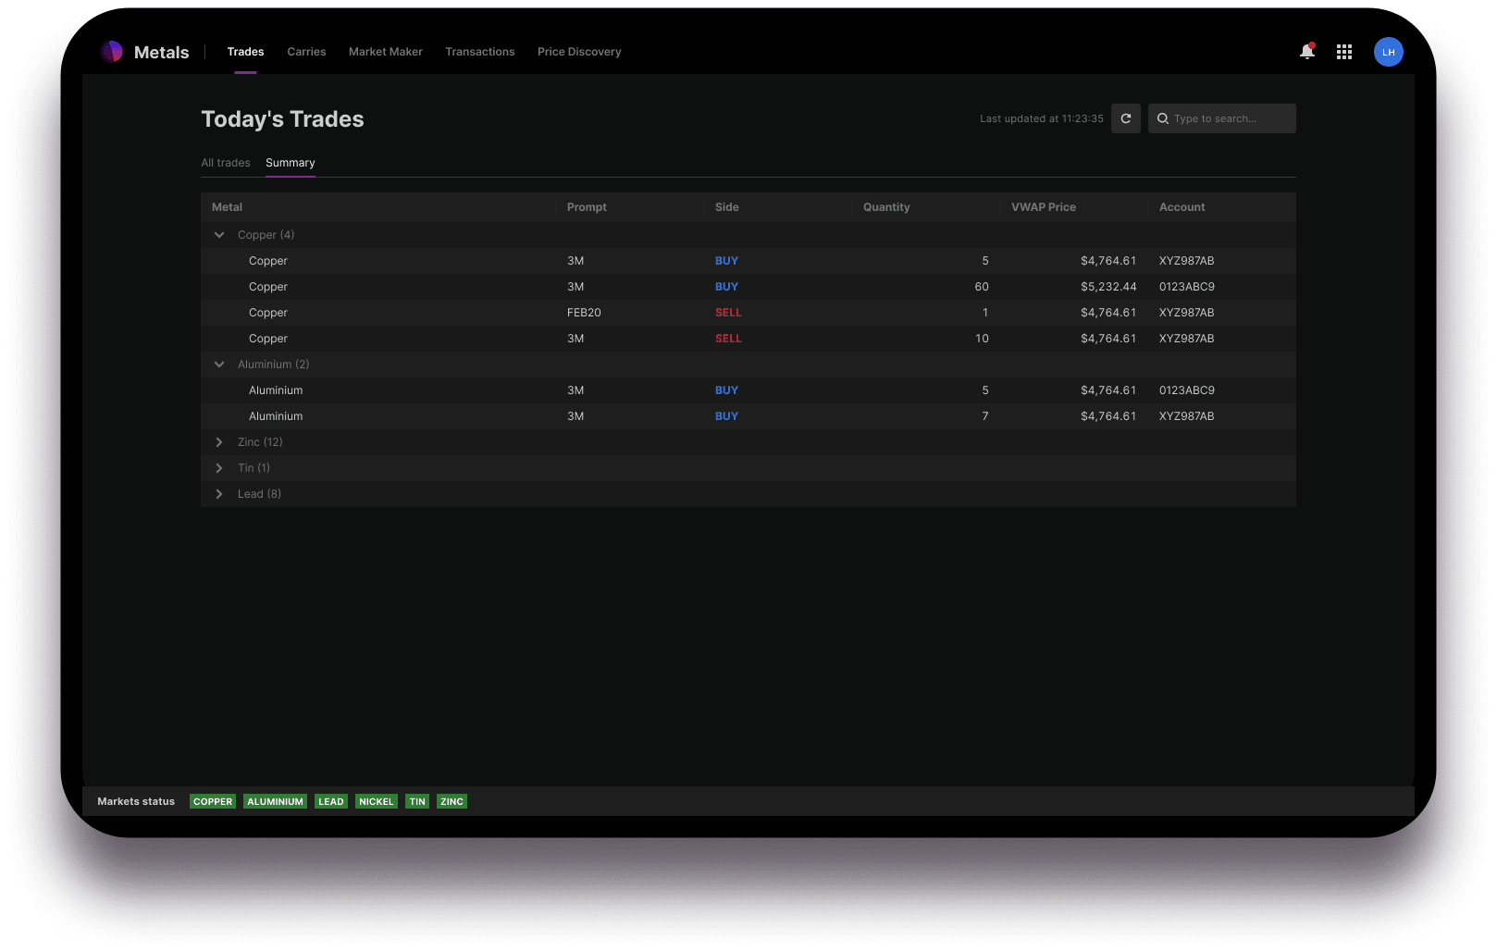
Task: Click the Aluminium quantity 5 cell
Action: click(x=985, y=390)
